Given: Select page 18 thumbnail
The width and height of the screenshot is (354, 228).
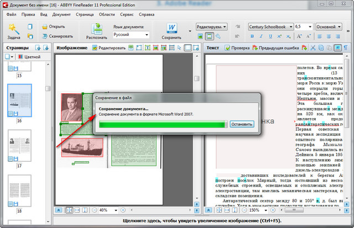Looking at the screenshot, I should pos(19,190).
